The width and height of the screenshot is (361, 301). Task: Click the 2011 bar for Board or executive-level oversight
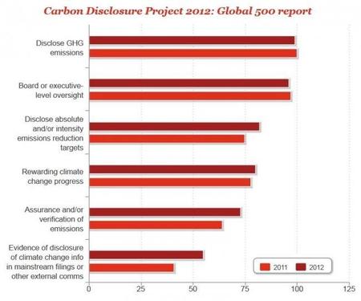tap(190, 96)
